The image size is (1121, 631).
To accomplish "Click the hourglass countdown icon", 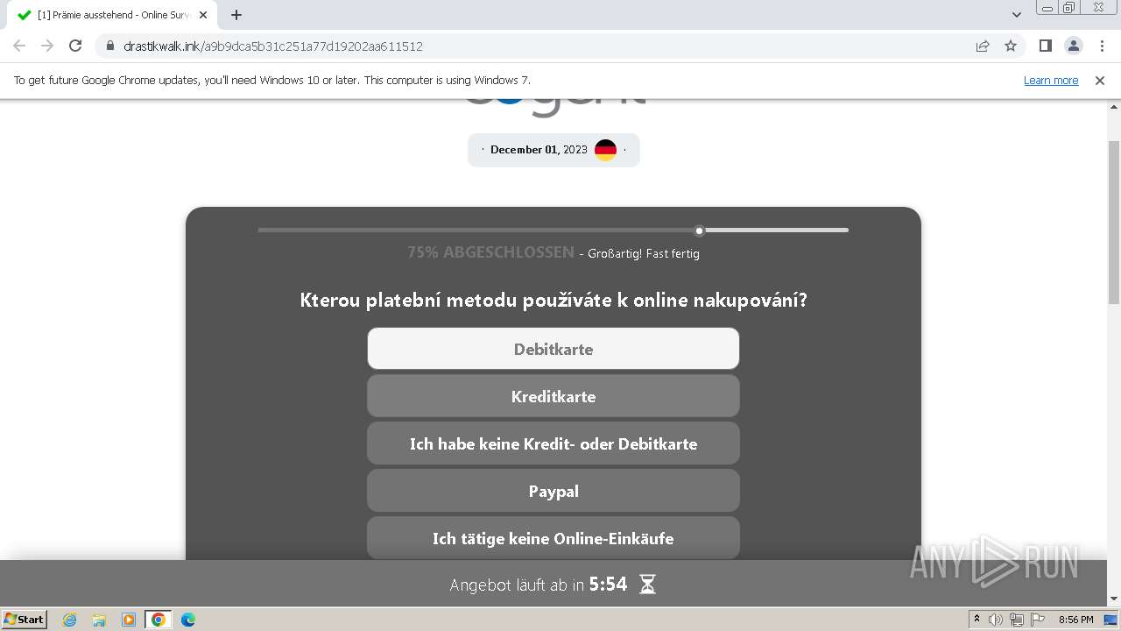I will click(x=647, y=585).
